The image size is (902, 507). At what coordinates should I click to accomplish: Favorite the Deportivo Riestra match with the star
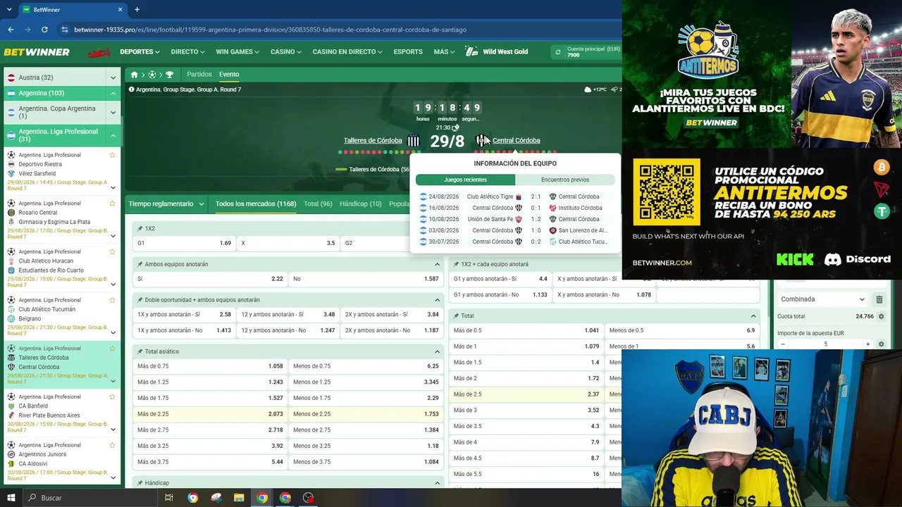point(112,155)
